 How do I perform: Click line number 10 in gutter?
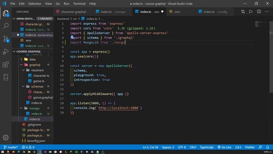(x=62, y=66)
